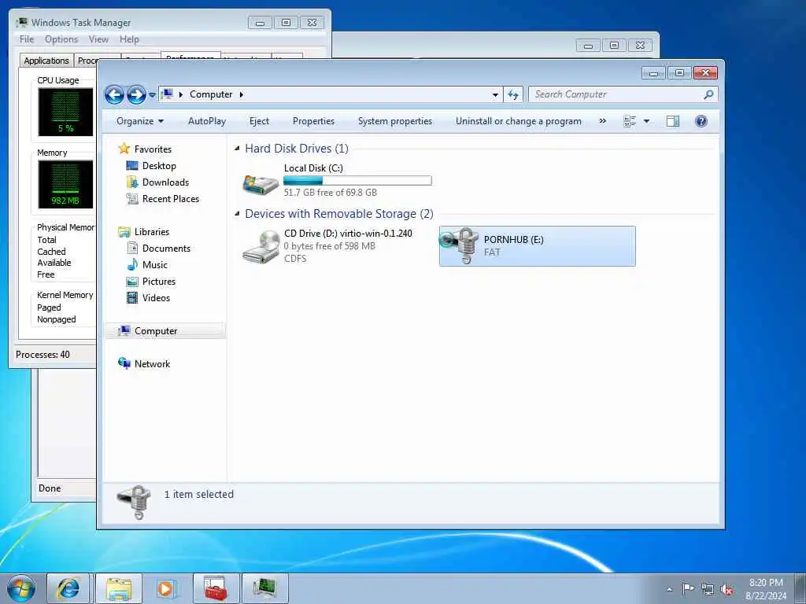Click the locked drive icon in details pane
Viewport: 806px width, 604px height.
coord(134,503)
